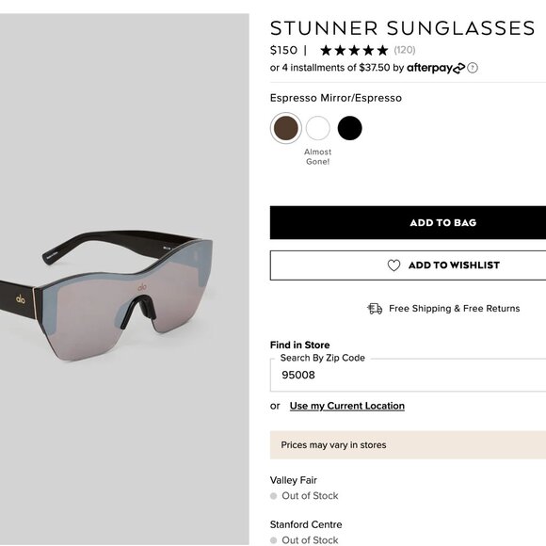Click the heart icon on wishlist button
This screenshot has height=546, width=546.
point(393,265)
